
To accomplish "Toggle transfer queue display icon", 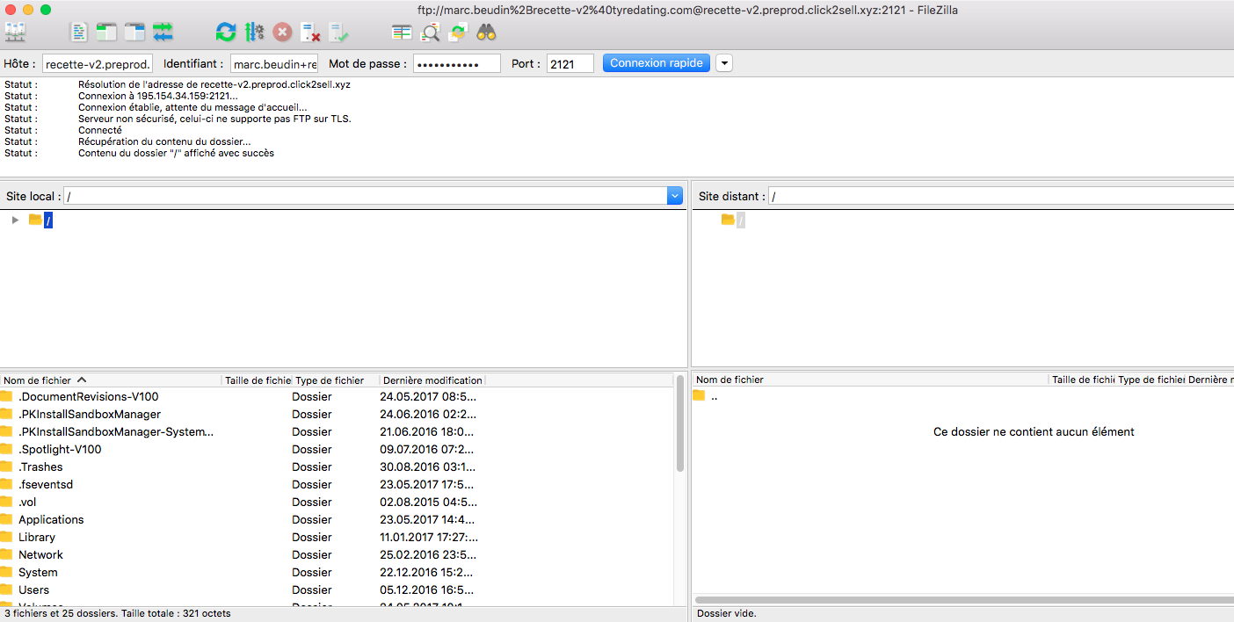I will coord(163,33).
